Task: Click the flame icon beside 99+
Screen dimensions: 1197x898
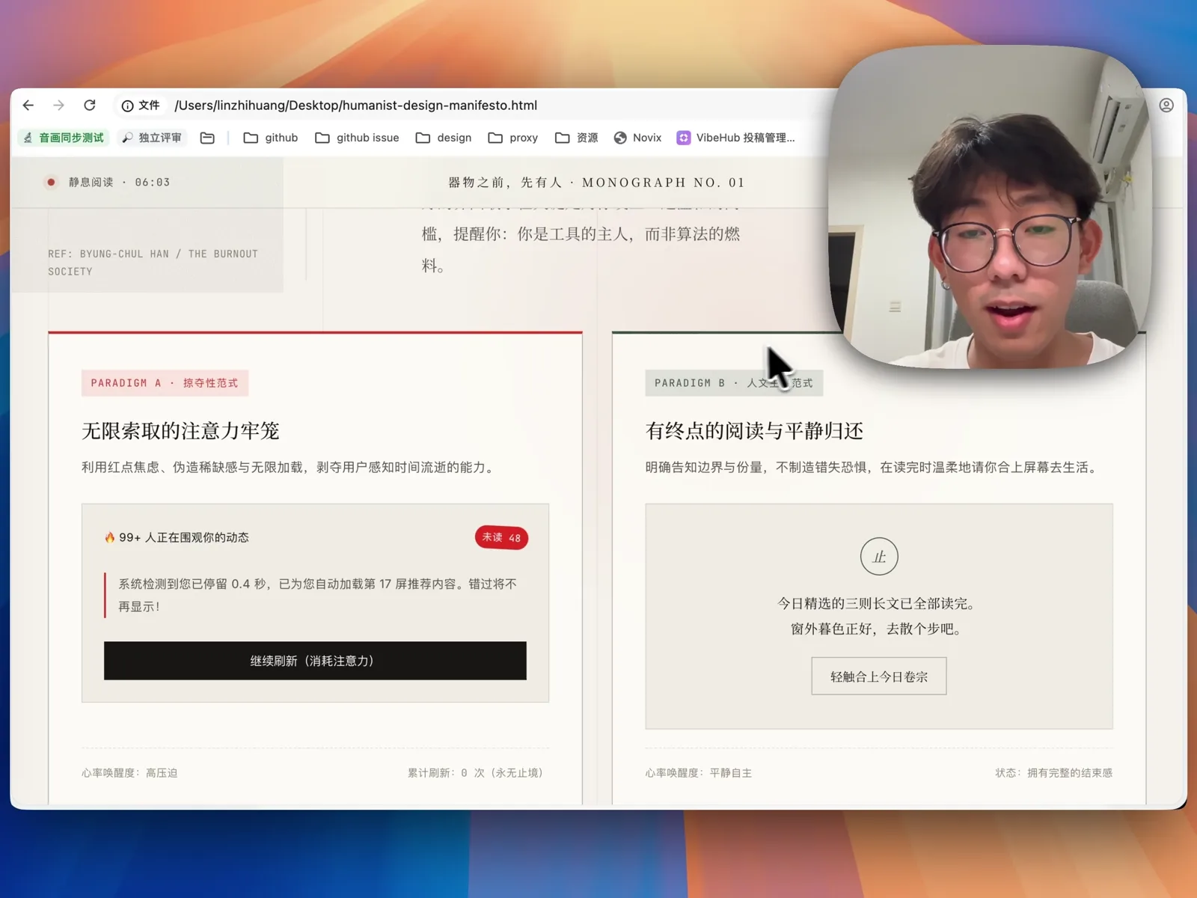Action: click(110, 537)
